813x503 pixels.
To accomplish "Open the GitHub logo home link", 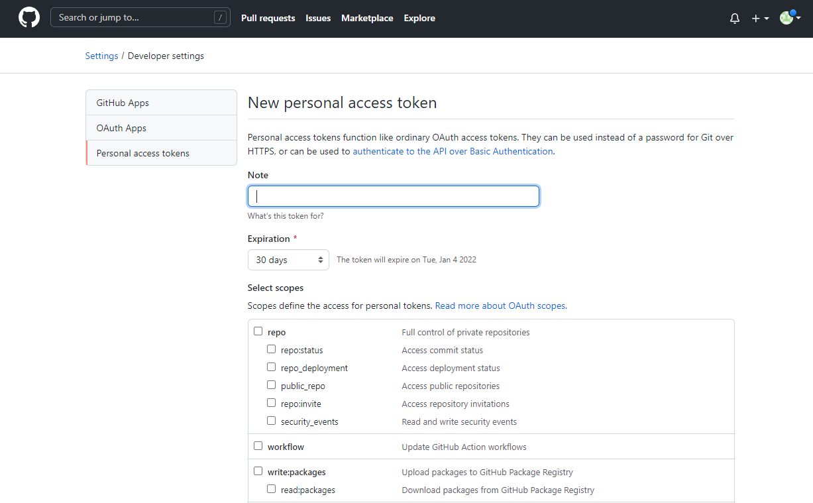I will click(29, 18).
